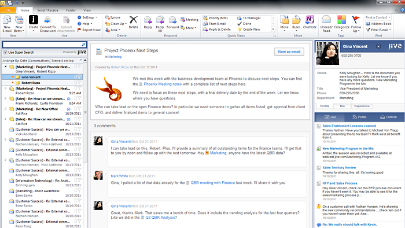Viewport: 405px width, 228px height.
Task: Click the Reply icon
Action: click(x=148, y=20)
